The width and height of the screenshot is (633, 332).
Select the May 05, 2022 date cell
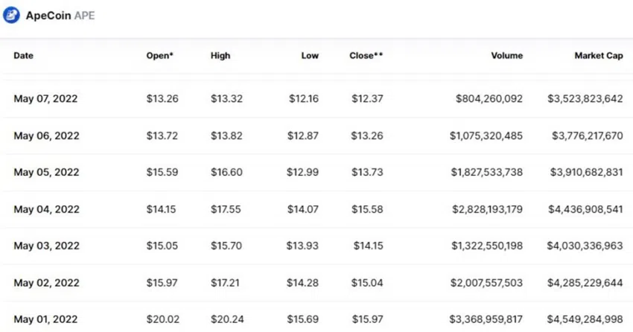pos(46,172)
